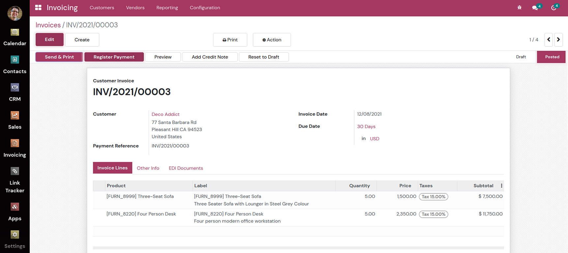Open the Action dropdown menu
This screenshot has height=253, width=568.
tap(271, 40)
